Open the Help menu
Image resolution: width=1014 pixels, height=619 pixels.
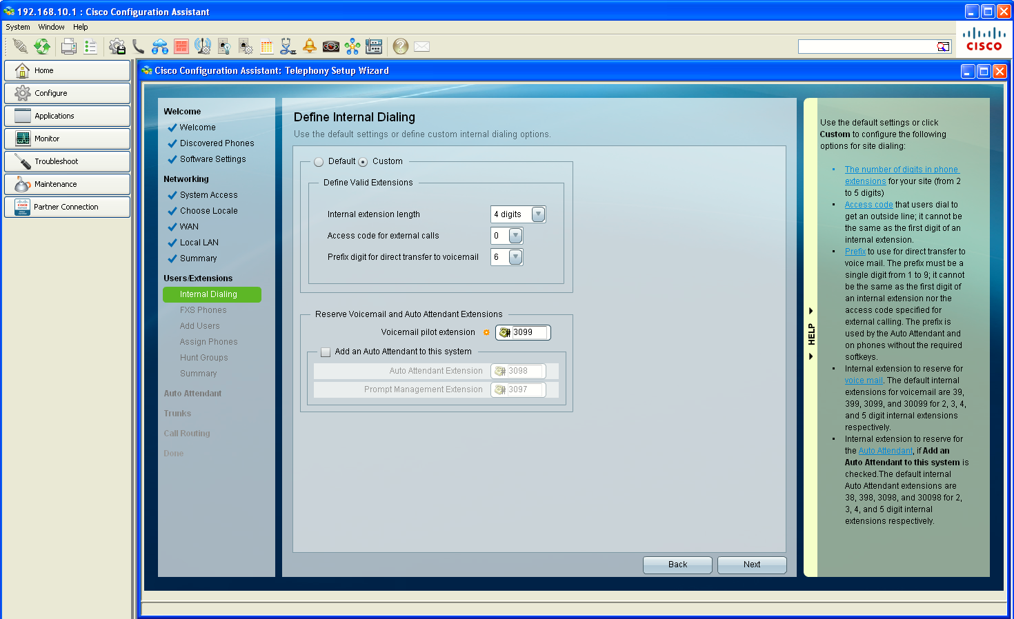click(x=81, y=27)
